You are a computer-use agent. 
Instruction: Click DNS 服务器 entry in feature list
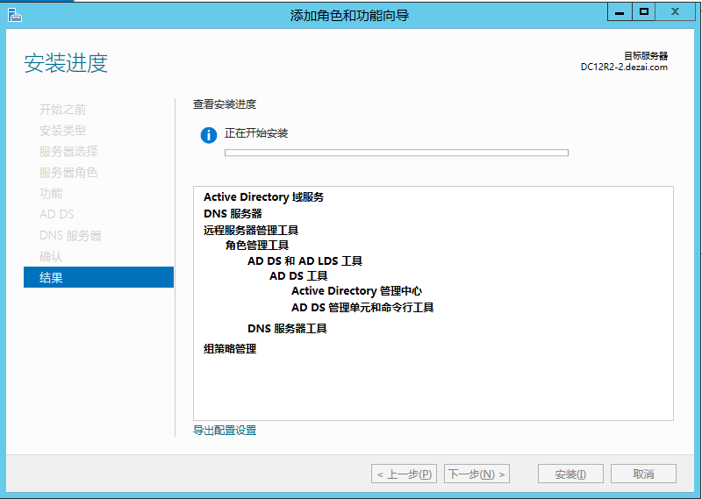click(x=233, y=214)
